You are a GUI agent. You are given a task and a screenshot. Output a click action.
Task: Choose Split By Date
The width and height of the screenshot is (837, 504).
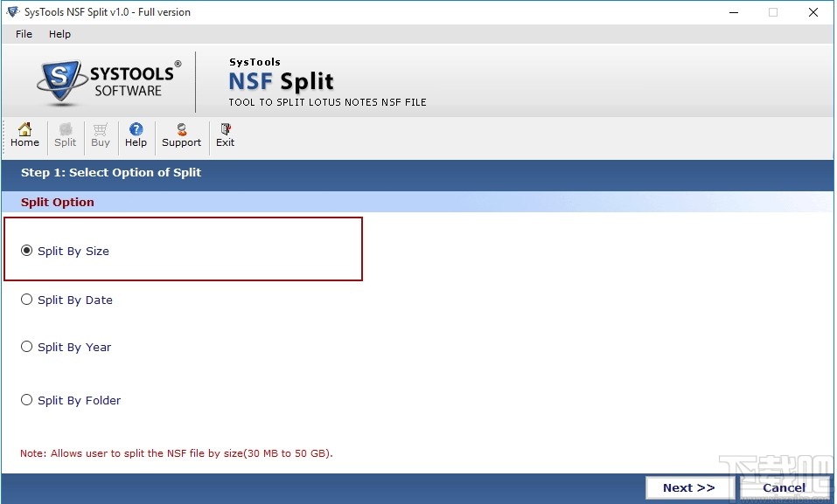[26, 300]
